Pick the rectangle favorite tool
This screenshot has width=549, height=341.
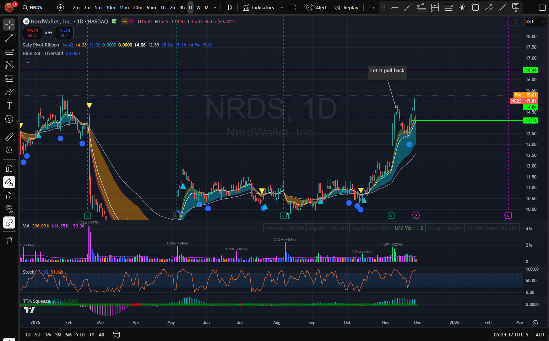(x=475, y=7)
